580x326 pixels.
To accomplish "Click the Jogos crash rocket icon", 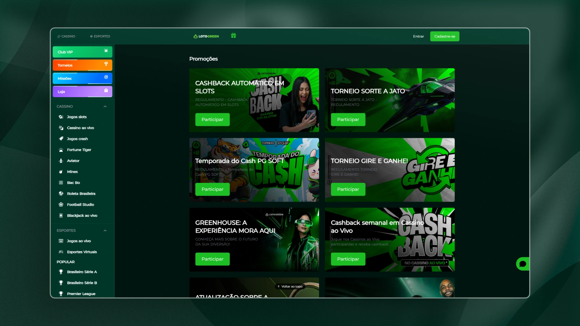I will [x=61, y=139].
